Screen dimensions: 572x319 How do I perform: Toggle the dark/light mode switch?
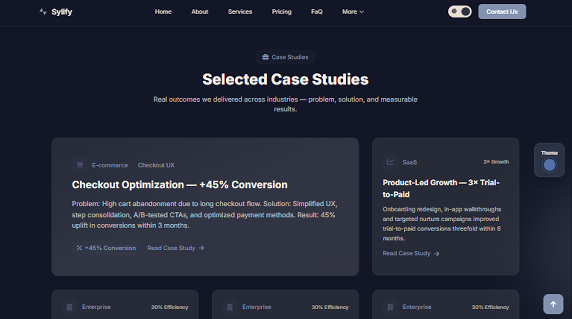click(x=459, y=12)
